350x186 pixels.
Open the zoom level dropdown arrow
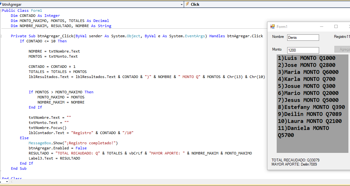pos(7,182)
